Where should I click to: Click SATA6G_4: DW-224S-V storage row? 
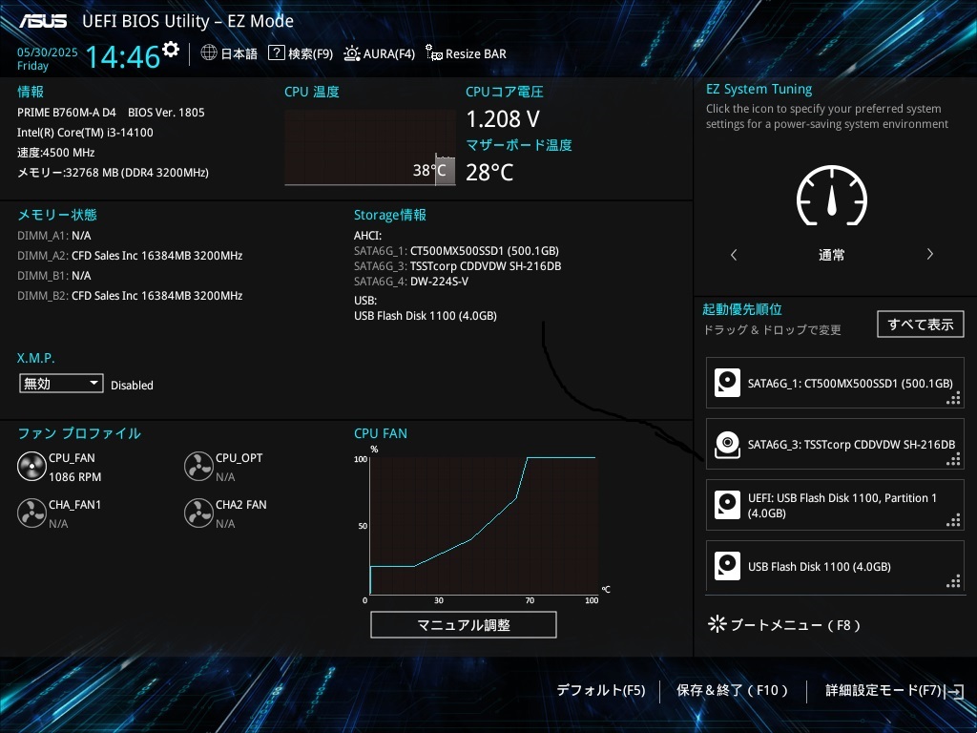[411, 282]
